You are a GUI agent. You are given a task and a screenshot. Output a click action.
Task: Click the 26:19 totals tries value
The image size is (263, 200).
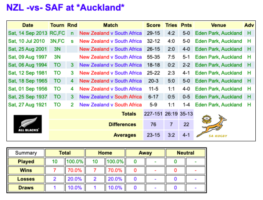[171, 114]
